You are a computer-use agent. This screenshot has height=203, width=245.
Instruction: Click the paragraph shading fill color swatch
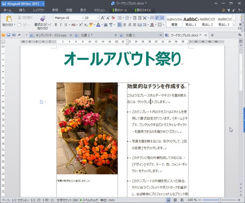click(x=152, y=24)
